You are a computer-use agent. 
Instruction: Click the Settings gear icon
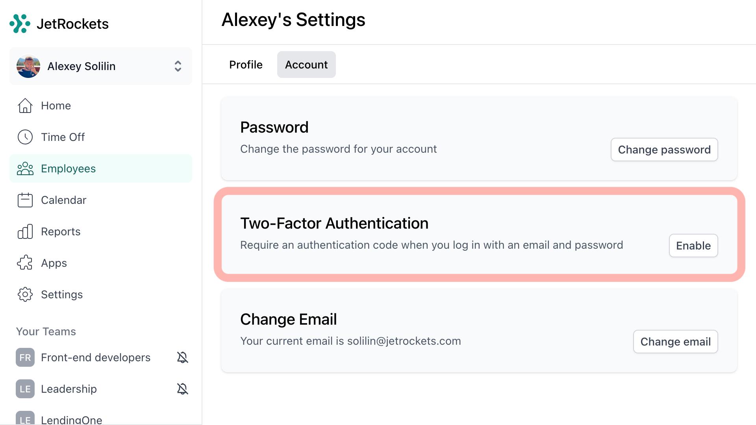pyautogui.click(x=25, y=294)
